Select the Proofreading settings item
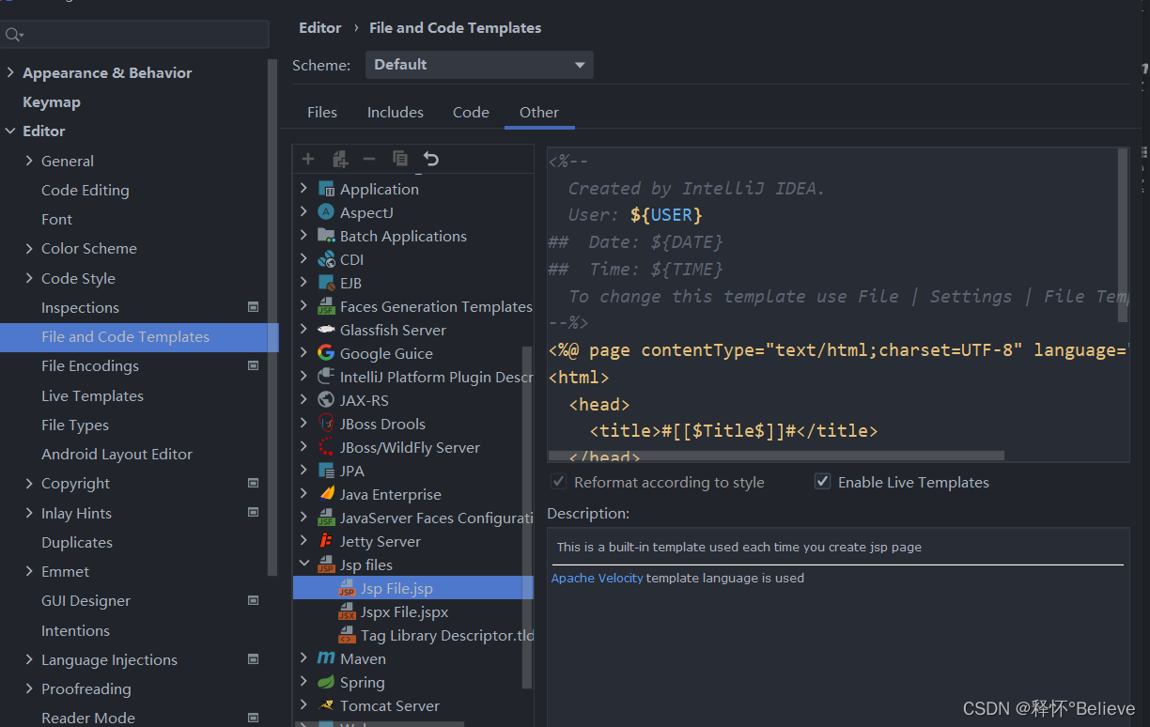1150x727 pixels. click(86, 688)
